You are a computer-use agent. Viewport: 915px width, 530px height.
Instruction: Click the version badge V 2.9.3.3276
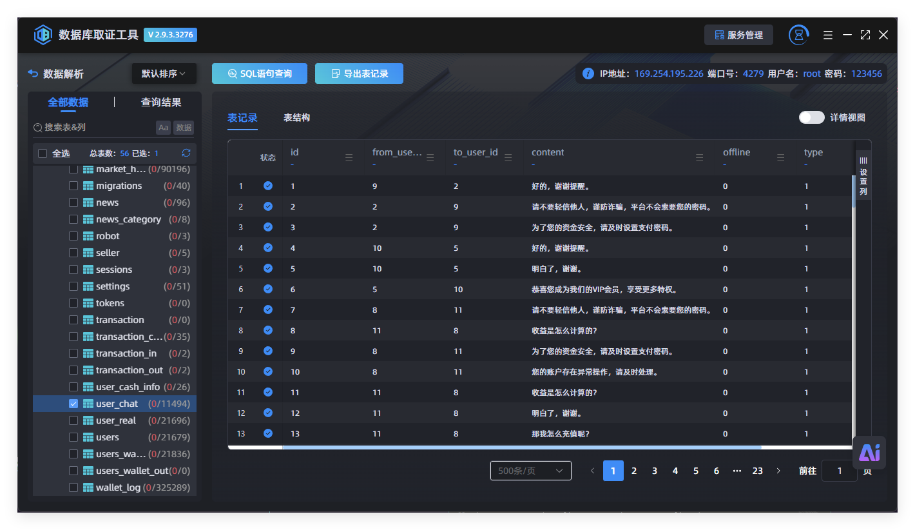coord(170,35)
